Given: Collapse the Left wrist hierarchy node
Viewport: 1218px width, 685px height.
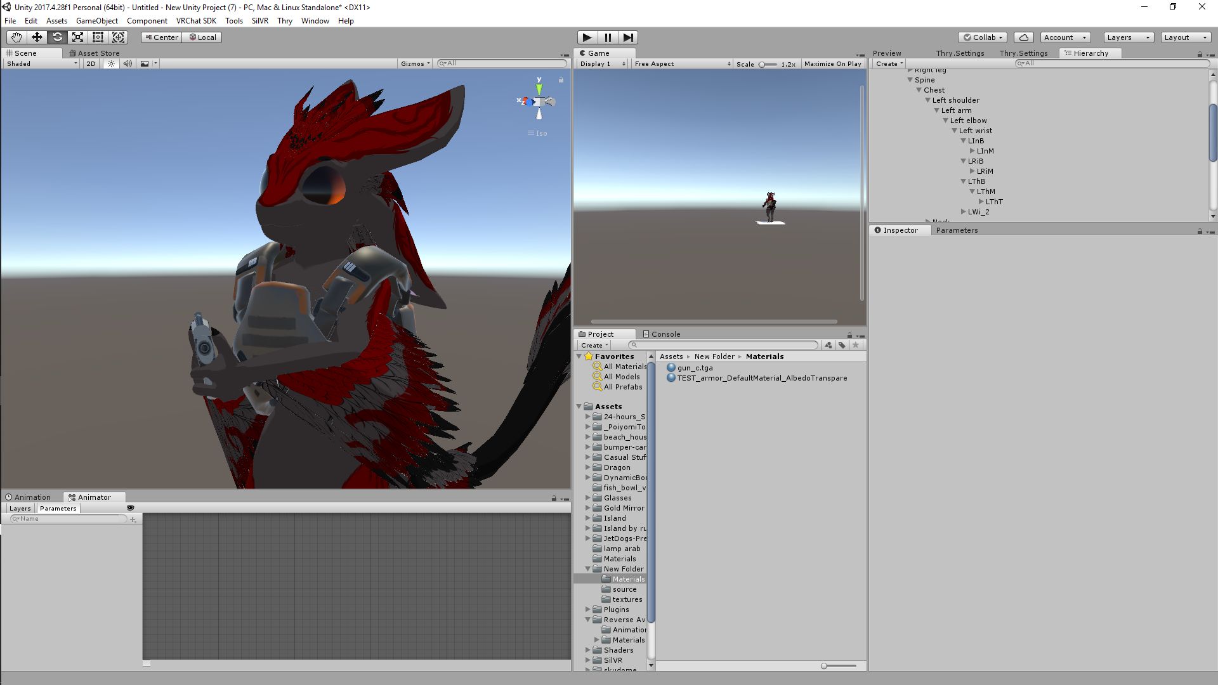Looking at the screenshot, I should [x=954, y=131].
